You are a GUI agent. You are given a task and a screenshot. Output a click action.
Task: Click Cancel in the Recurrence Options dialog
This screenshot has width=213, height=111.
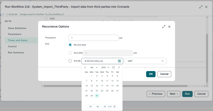pyautogui.click(x=164, y=74)
